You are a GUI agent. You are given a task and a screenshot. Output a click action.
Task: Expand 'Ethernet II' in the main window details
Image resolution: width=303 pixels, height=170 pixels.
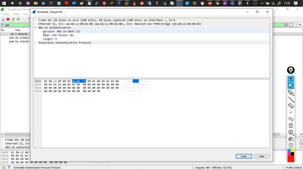pyautogui.click(x=2, y=144)
